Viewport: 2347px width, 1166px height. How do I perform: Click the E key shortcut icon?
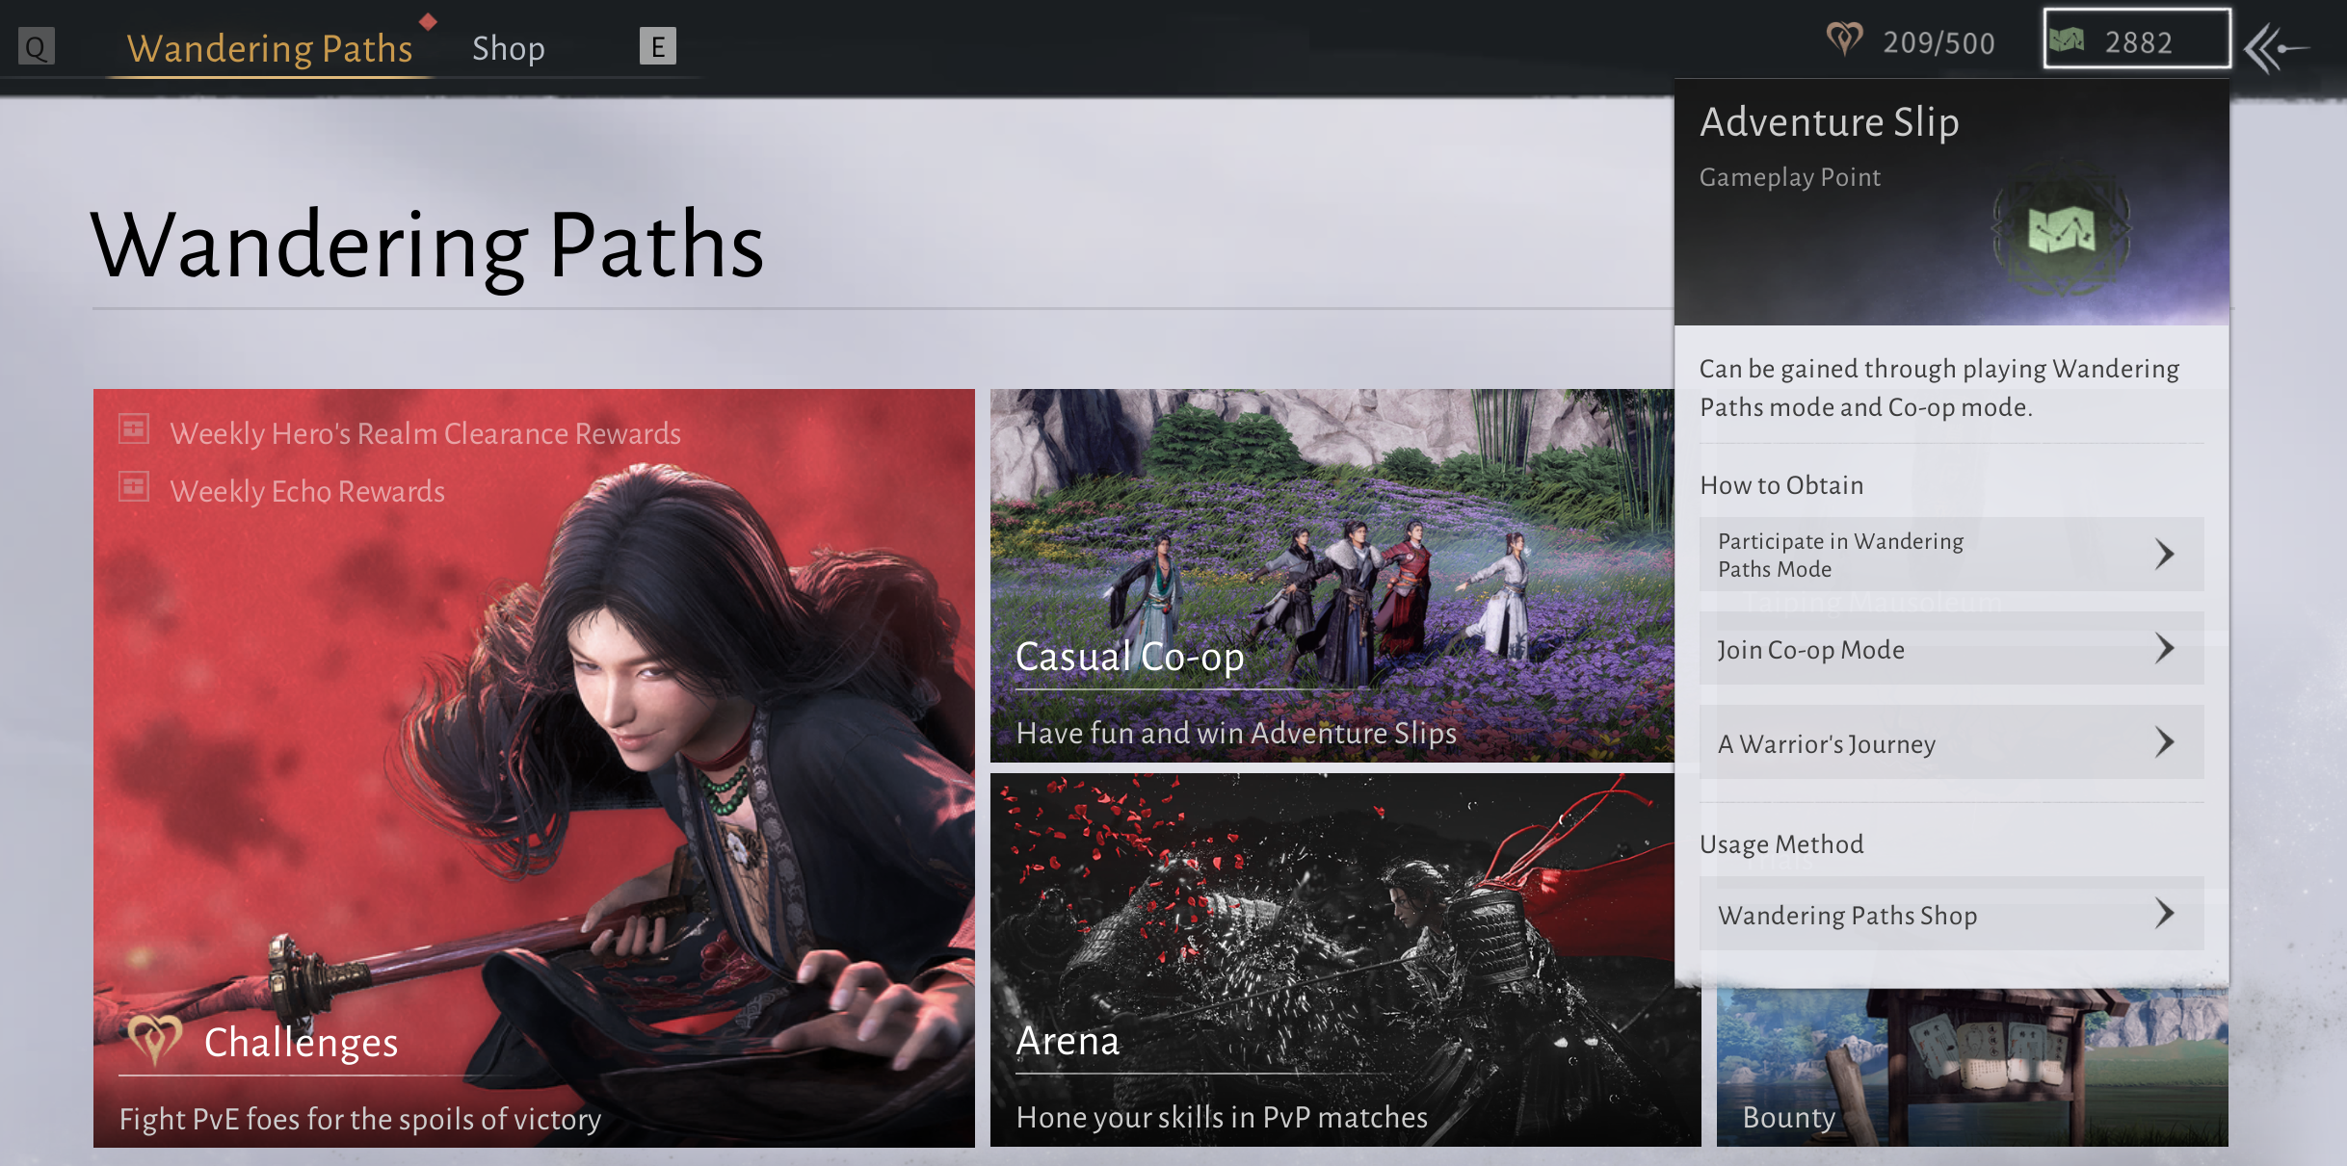(x=657, y=46)
